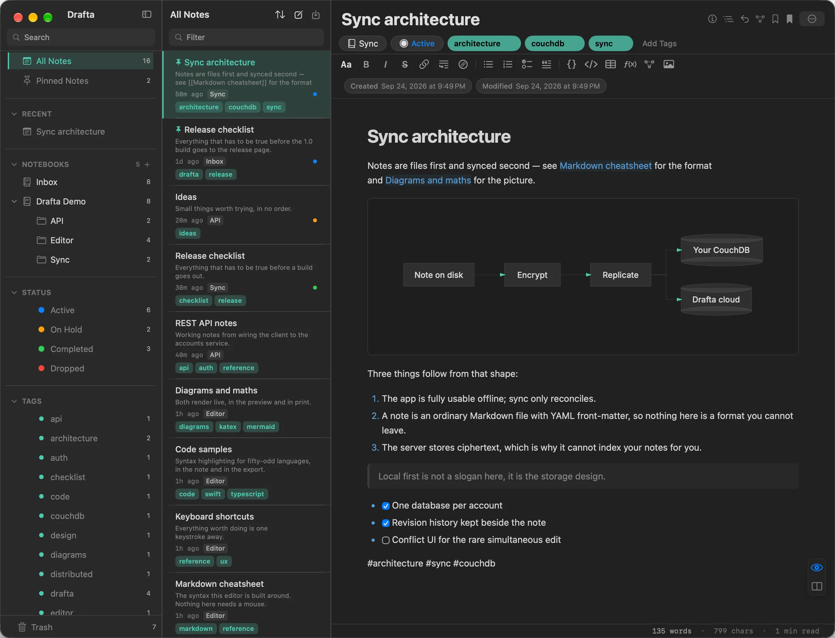This screenshot has height=638, width=835.
Task: Click the import icon in All Notes header
Action: 316,15
